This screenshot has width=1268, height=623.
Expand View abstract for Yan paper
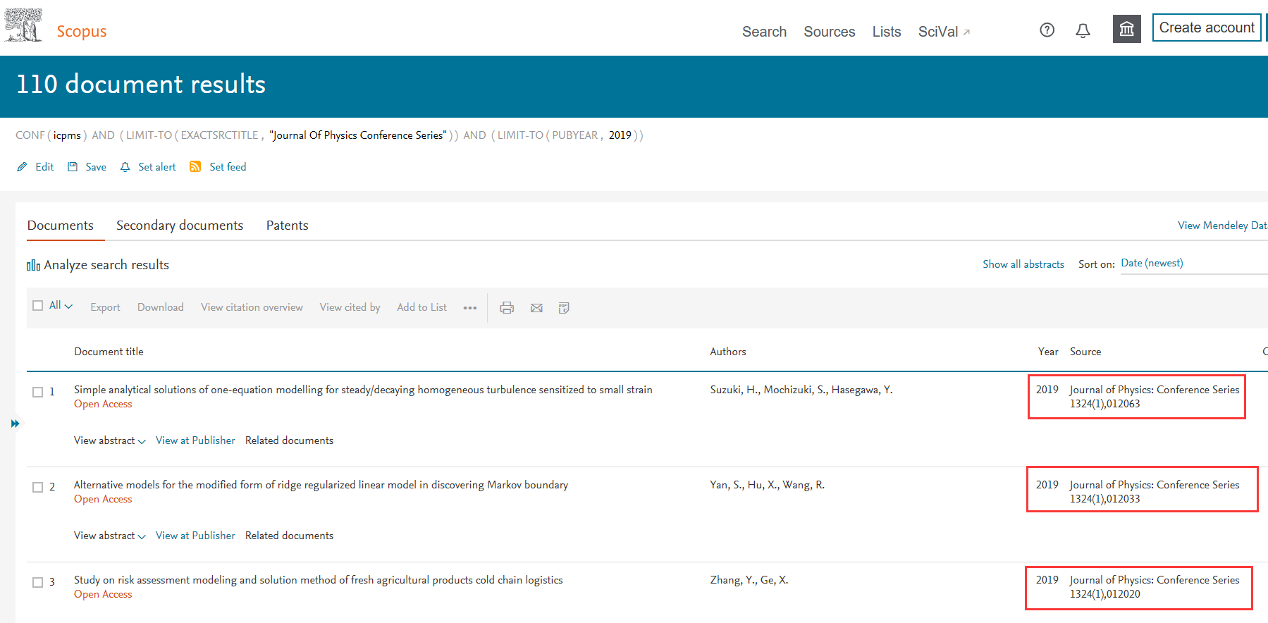pos(110,536)
